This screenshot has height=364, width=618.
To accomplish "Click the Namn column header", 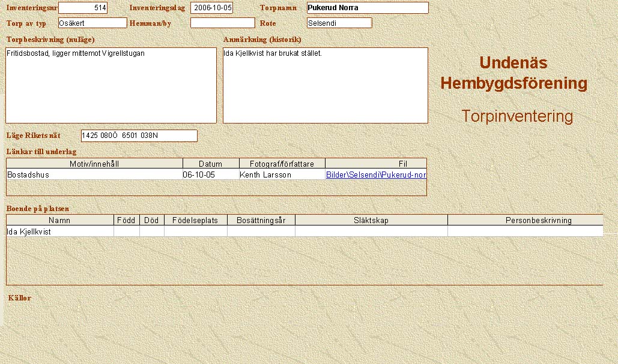I will (59, 220).
